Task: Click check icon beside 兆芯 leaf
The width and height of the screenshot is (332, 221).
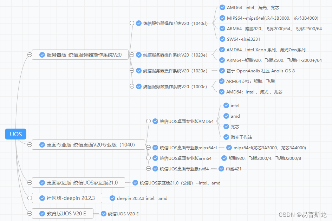Action: tap(226, 126)
